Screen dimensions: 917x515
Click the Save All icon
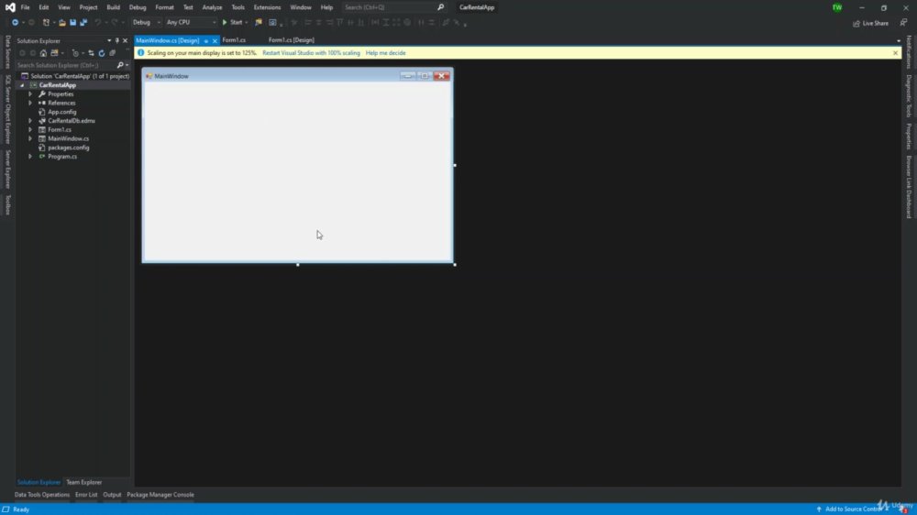pyautogui.click(x=83, y=22)
